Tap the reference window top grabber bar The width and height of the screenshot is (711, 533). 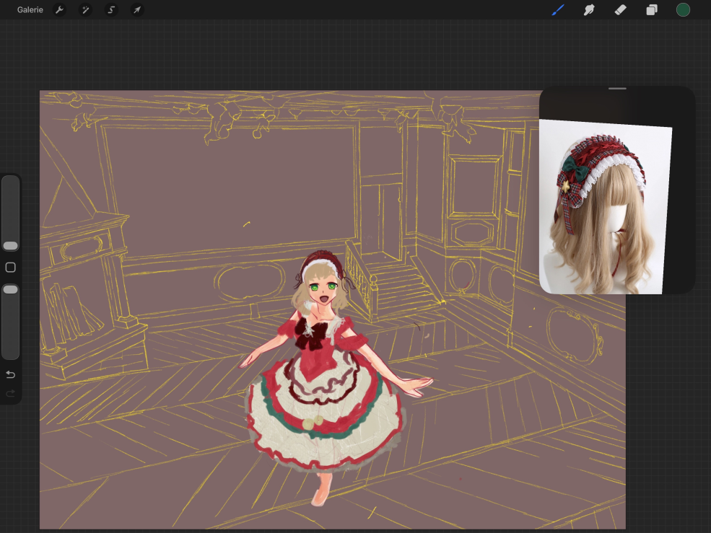(617, 89)
